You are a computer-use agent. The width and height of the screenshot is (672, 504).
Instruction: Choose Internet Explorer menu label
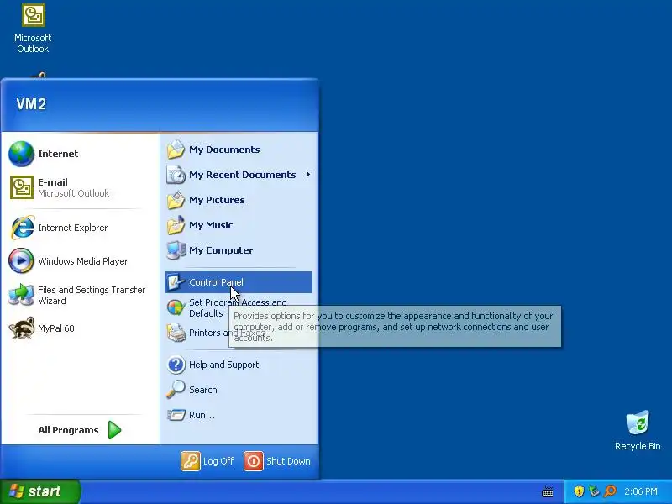(73, 228)
